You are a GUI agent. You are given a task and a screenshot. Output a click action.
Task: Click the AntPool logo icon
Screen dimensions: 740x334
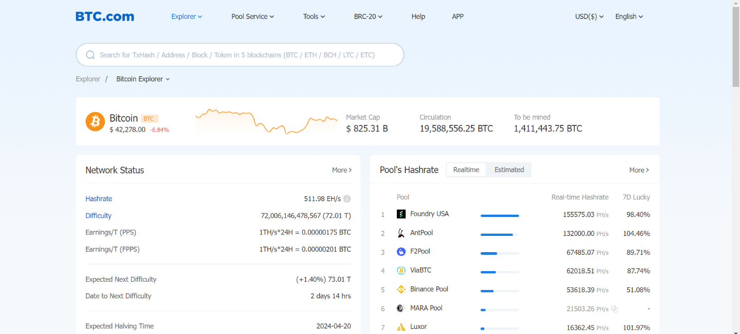point(401,233)
